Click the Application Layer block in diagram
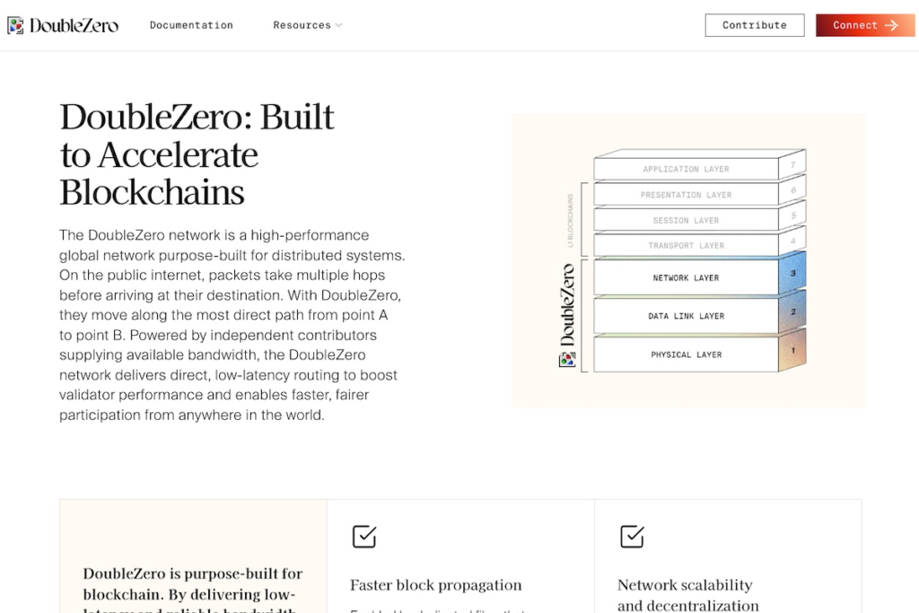Viewport: 919px width, 613px height. pyautogui.click(x=686, y=169)
